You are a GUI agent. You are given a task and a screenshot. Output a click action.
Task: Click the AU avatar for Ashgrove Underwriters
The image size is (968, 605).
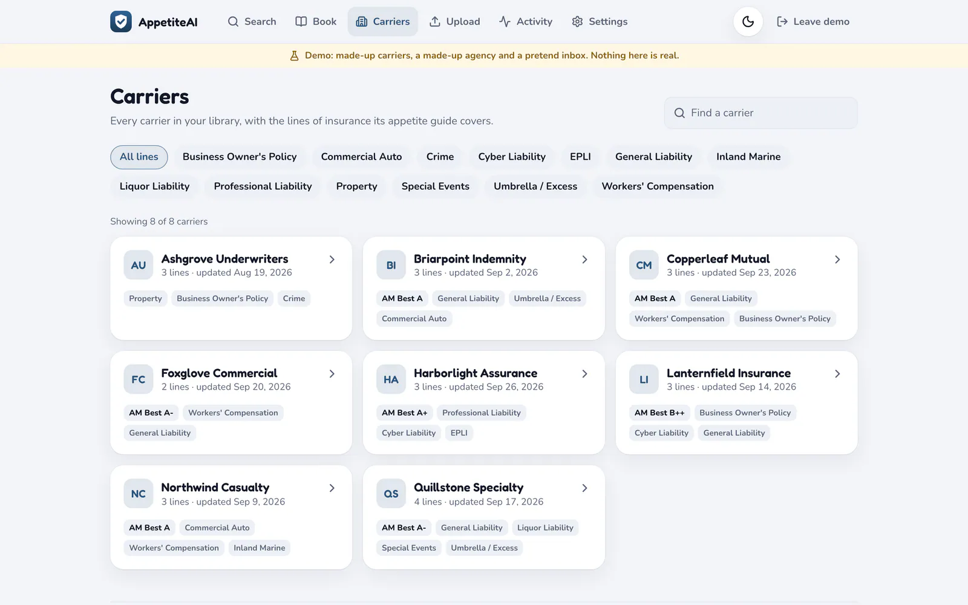point(139,265)
